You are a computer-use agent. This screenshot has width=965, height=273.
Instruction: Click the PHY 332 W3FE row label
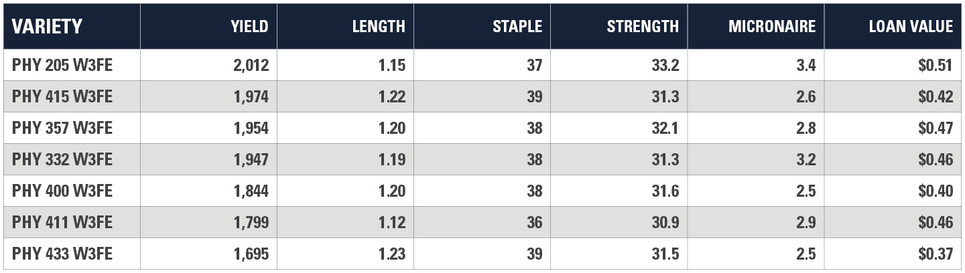tap(62, 159)
